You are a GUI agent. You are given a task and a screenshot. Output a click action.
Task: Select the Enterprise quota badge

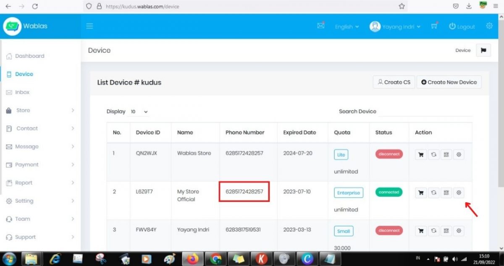pos(348,193)
